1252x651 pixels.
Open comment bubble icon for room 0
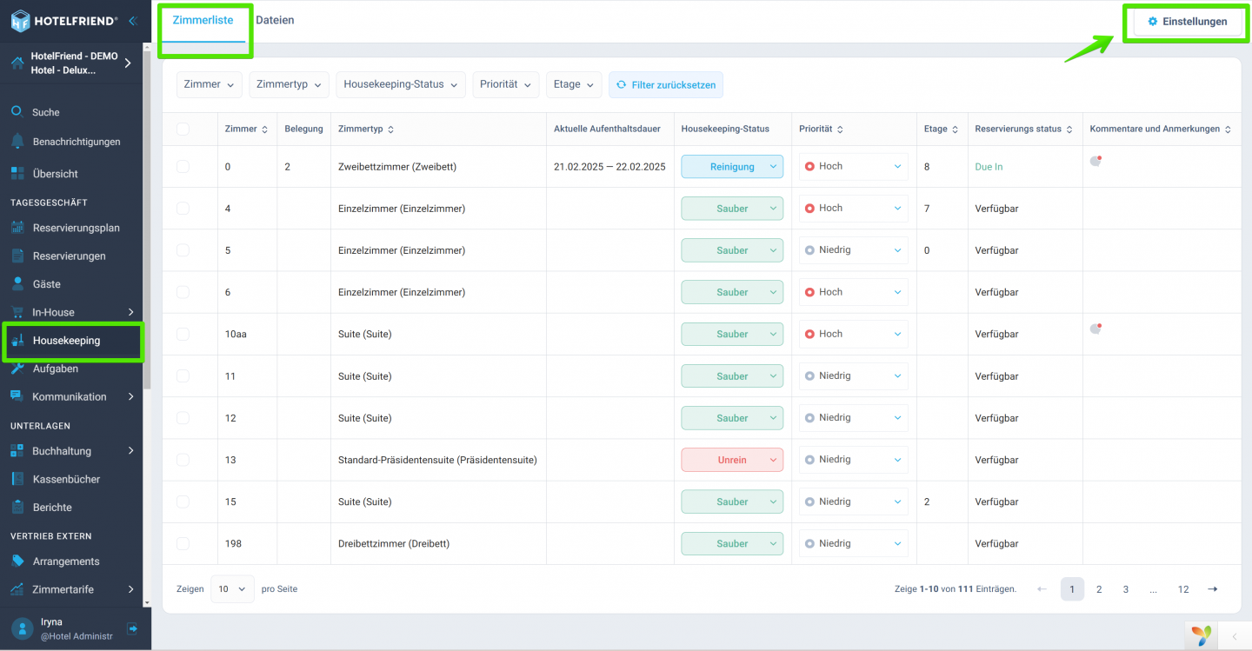1095,161
